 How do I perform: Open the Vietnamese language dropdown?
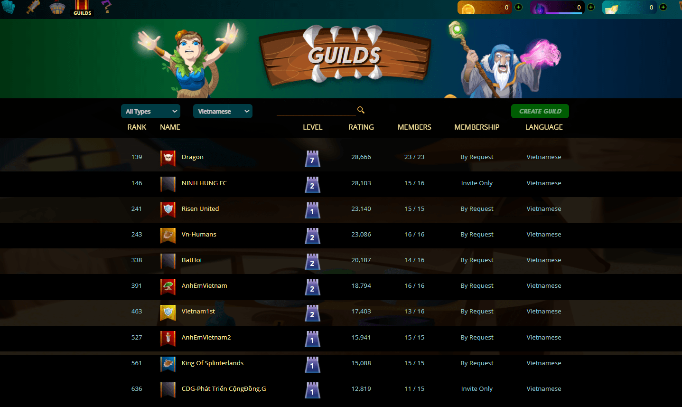pos(223,111)
